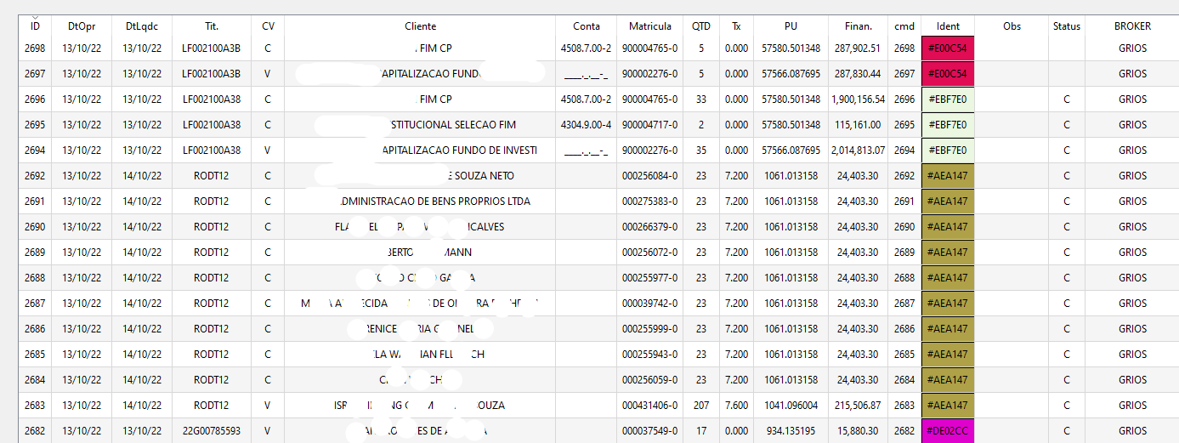Viewport: 1179px width, 443px height.
Task: Click the Matricula column header
Action: point(650,26)
